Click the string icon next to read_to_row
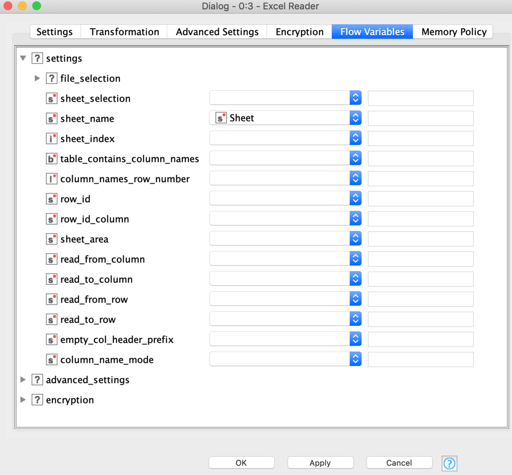This screenshot has height=475, width=512. pos(52,319)
